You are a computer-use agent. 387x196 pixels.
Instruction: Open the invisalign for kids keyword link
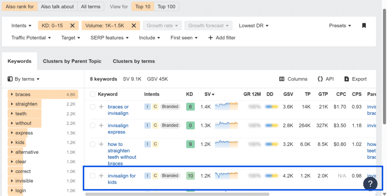click(x=122, y=179)
